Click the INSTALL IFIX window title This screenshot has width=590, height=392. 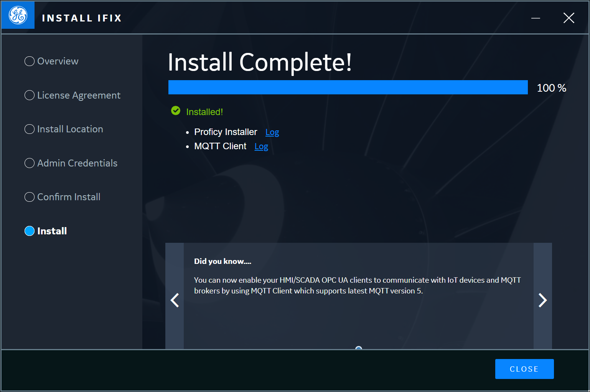82,18
